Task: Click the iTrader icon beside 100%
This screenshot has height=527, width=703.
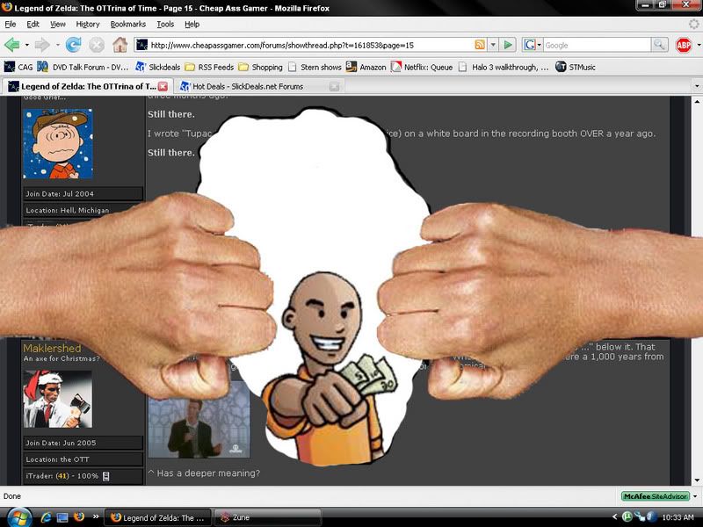Action: click(106, 476)
